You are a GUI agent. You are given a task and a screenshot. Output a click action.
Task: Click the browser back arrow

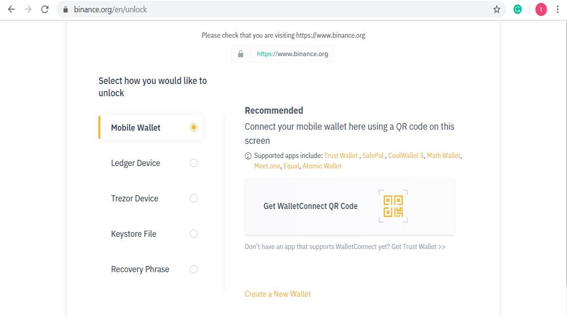(11, 9)
